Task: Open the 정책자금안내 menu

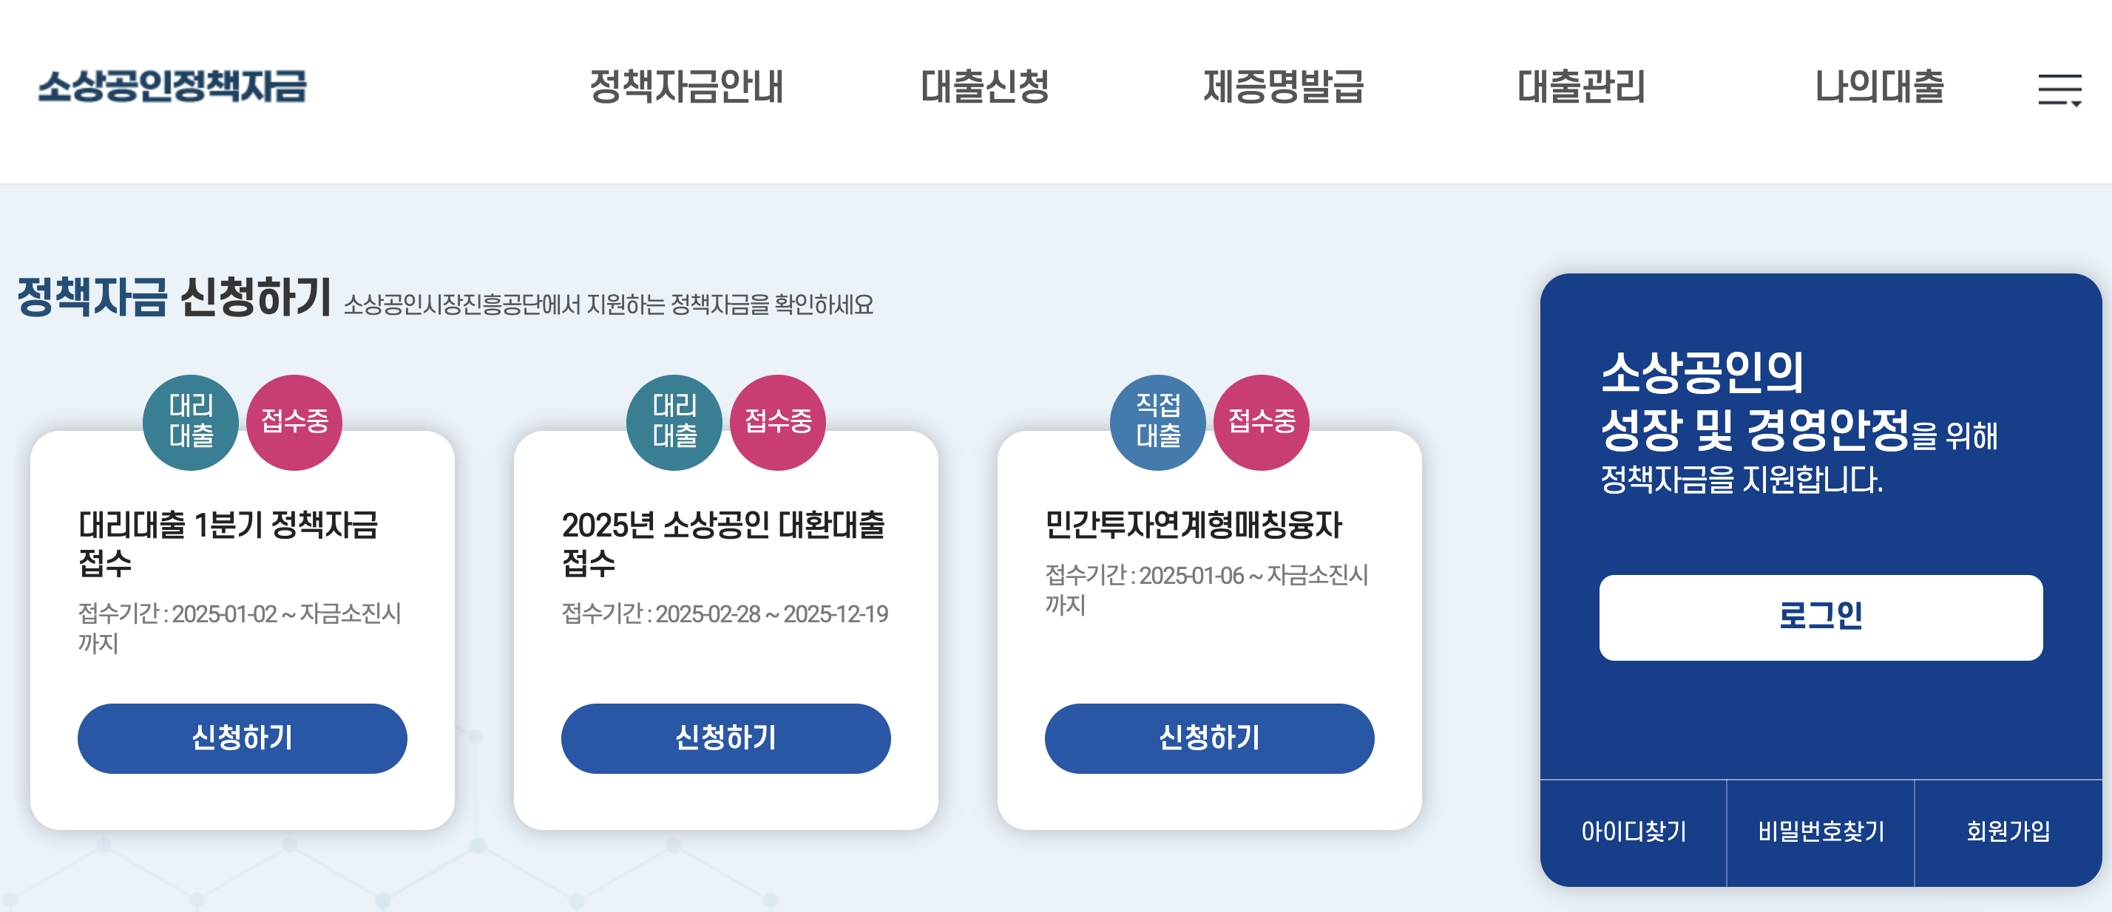Action: (687, 90)
